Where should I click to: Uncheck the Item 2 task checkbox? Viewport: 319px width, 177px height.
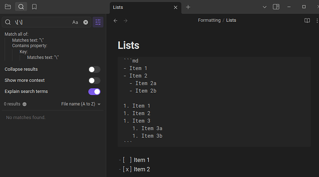pos(127,169)
